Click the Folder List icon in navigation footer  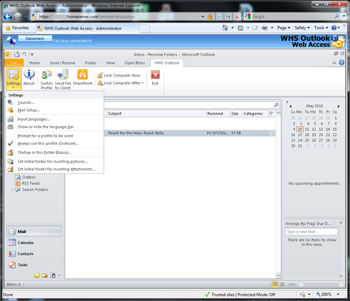click(x=44, y=275)
